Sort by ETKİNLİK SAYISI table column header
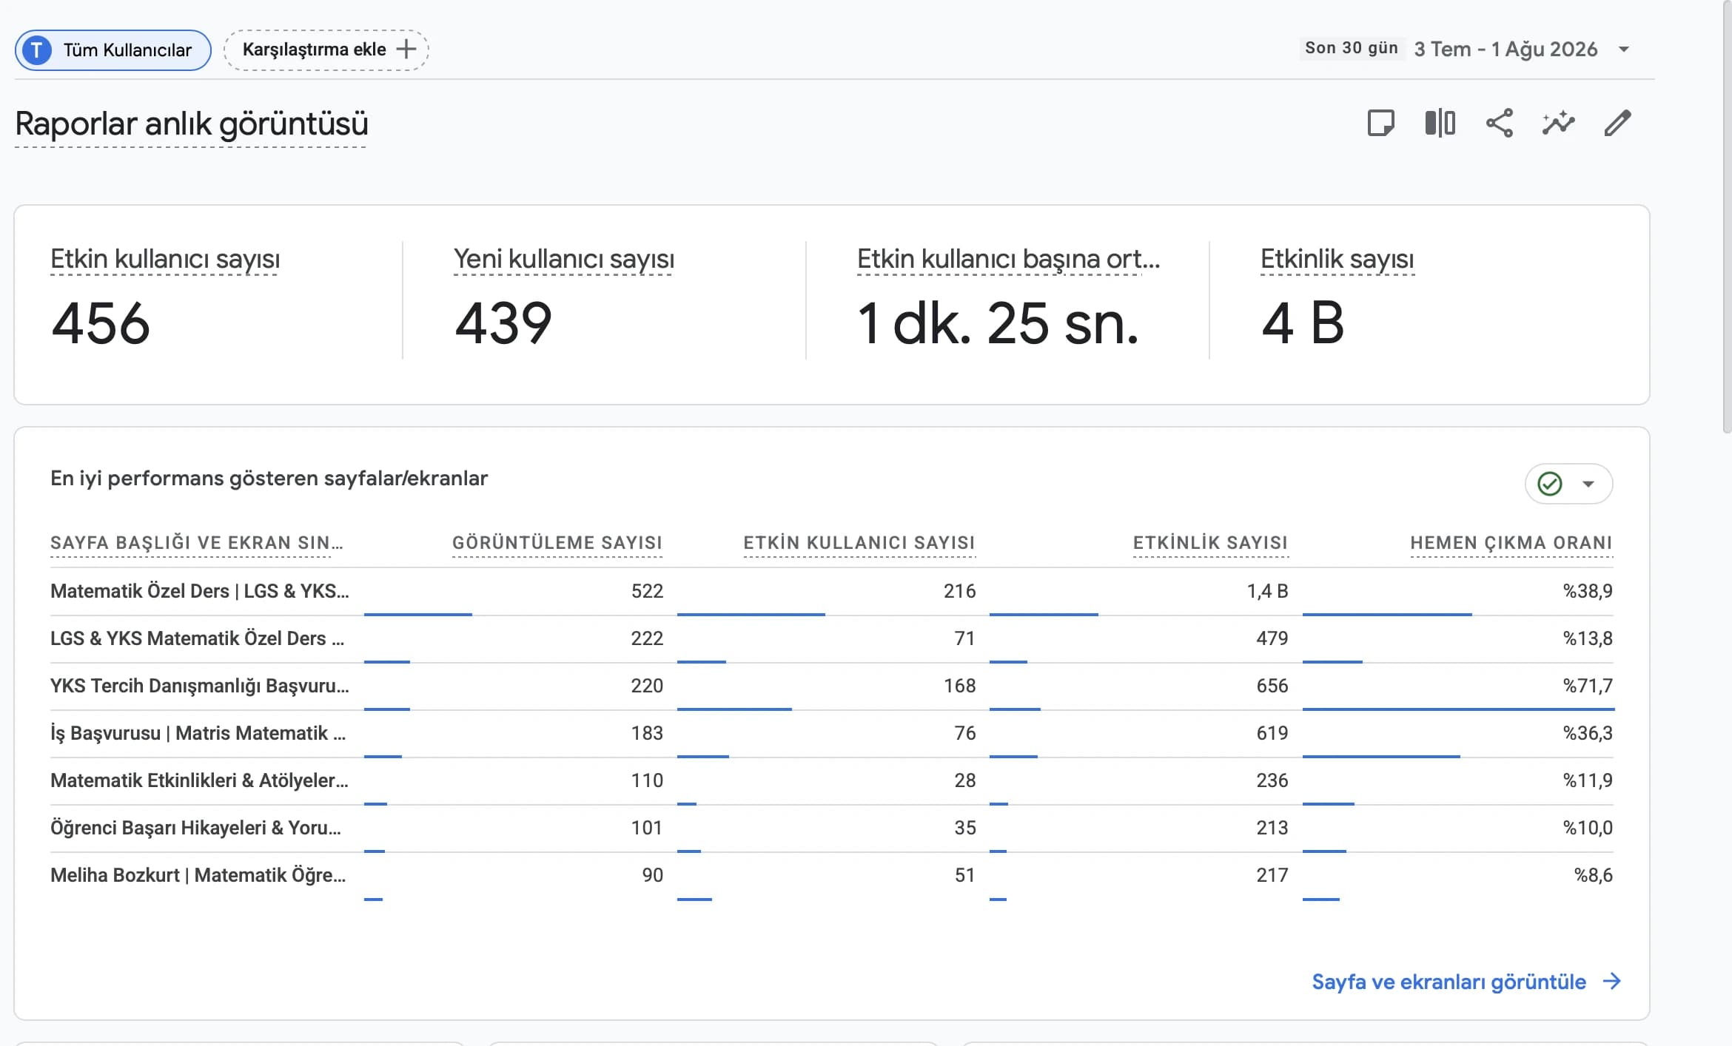Screen dimensions: 1732x1046 tap(1211, 543)
